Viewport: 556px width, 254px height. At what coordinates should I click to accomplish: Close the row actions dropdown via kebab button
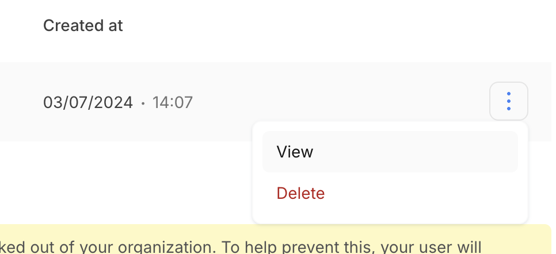tap(509, 102)
